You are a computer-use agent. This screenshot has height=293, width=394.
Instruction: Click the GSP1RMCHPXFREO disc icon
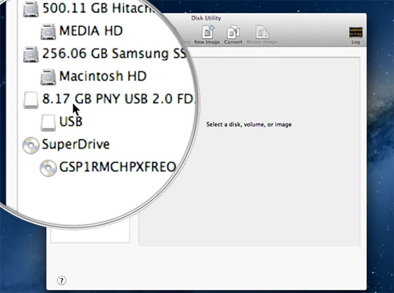(x=48, y=168)
